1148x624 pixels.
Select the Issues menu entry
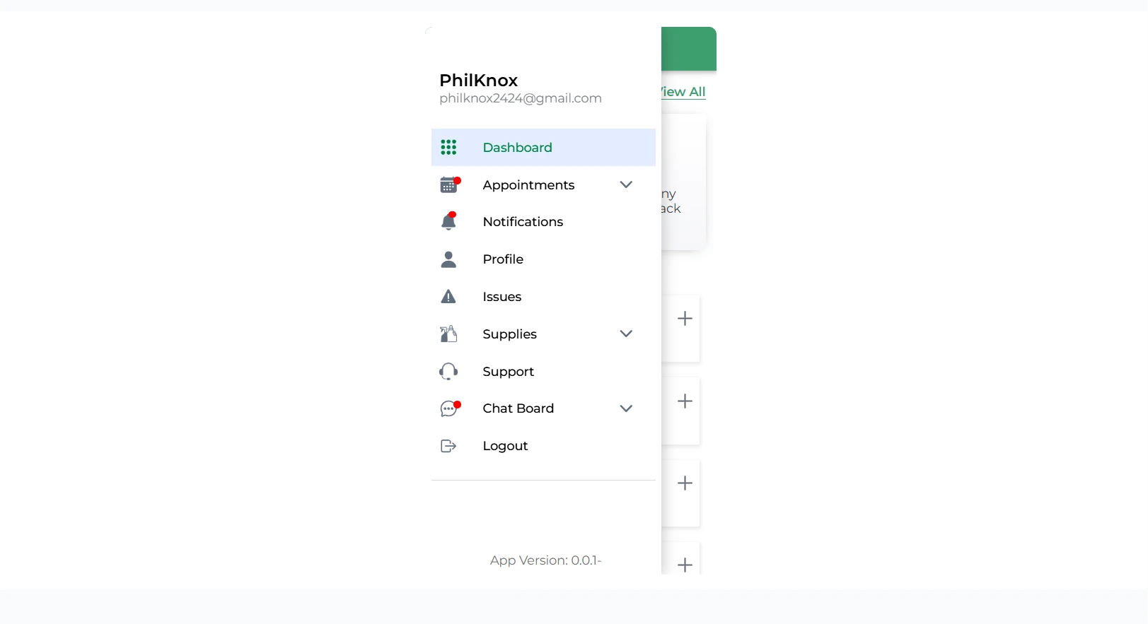(501, 297)
